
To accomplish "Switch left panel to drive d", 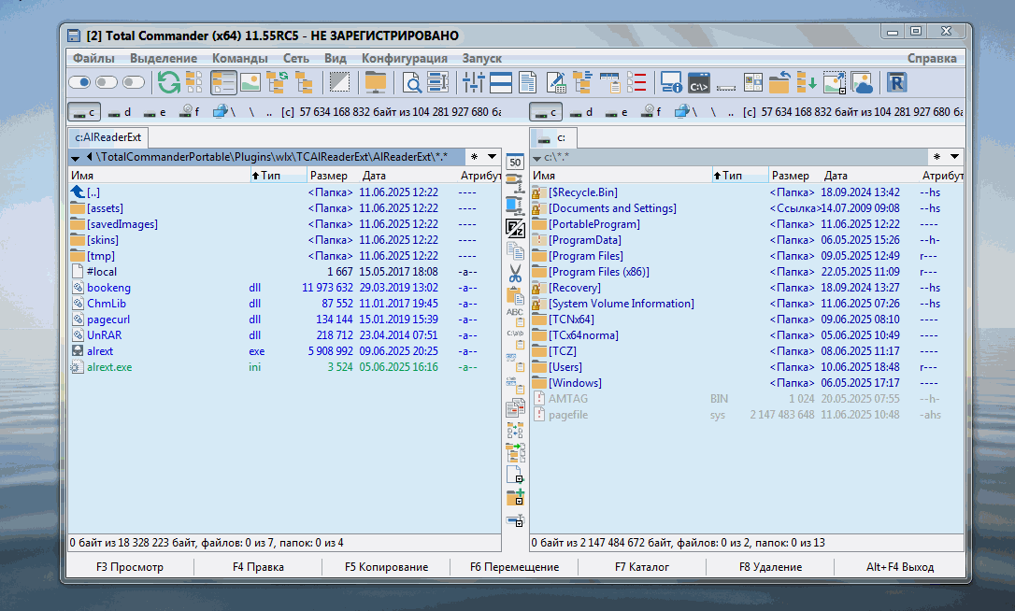I will [x=119, y=112].
